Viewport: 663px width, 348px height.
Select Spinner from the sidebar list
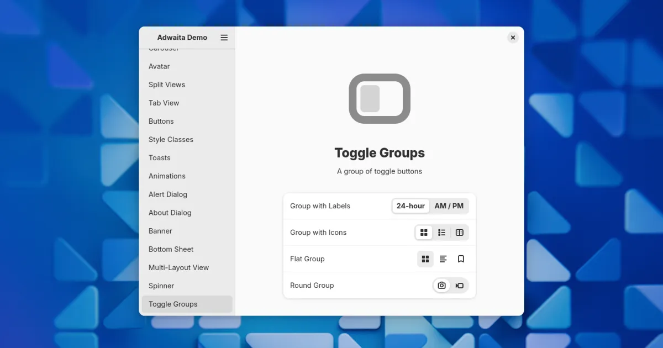click(161, 286)
